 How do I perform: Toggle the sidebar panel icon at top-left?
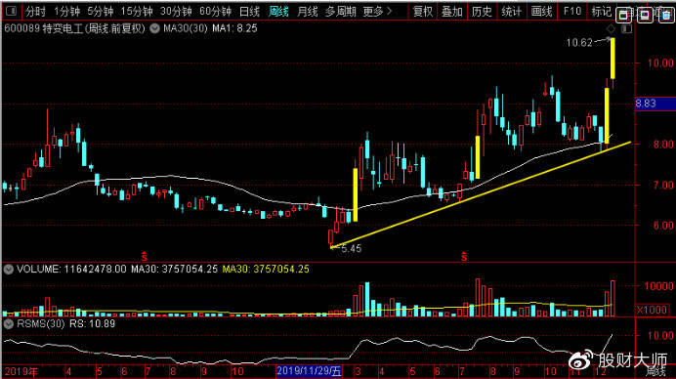11,11
